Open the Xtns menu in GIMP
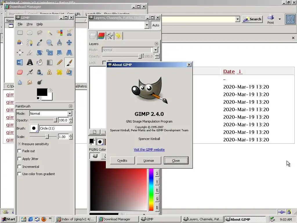 click(30, 24)
